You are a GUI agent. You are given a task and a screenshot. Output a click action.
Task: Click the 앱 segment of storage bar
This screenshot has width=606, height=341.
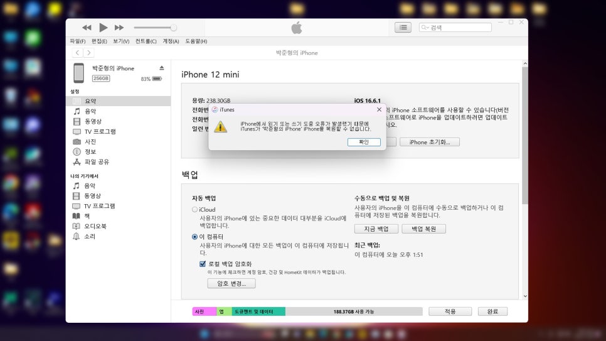tap(224, 311)
